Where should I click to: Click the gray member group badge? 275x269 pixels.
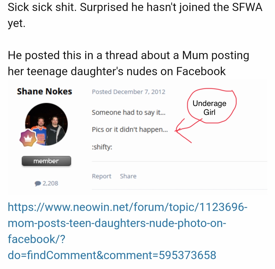46,161
